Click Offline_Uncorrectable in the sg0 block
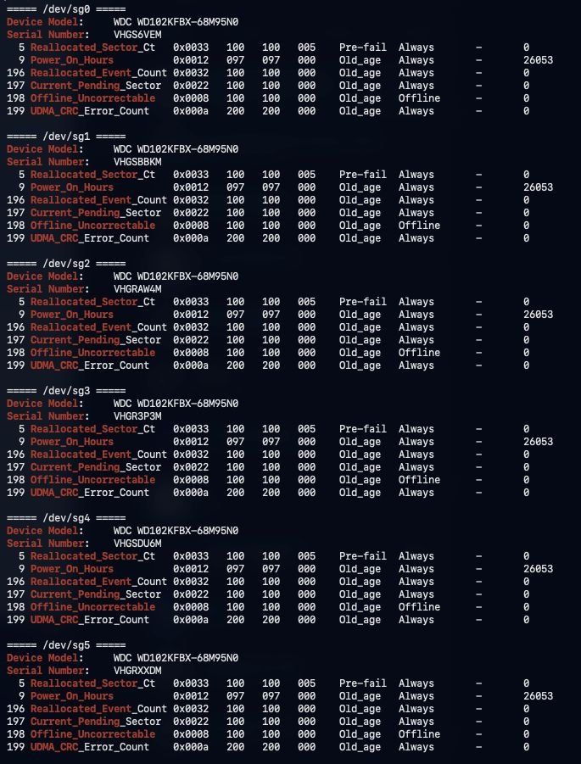The image size is (581, 764). click(92, 98)
